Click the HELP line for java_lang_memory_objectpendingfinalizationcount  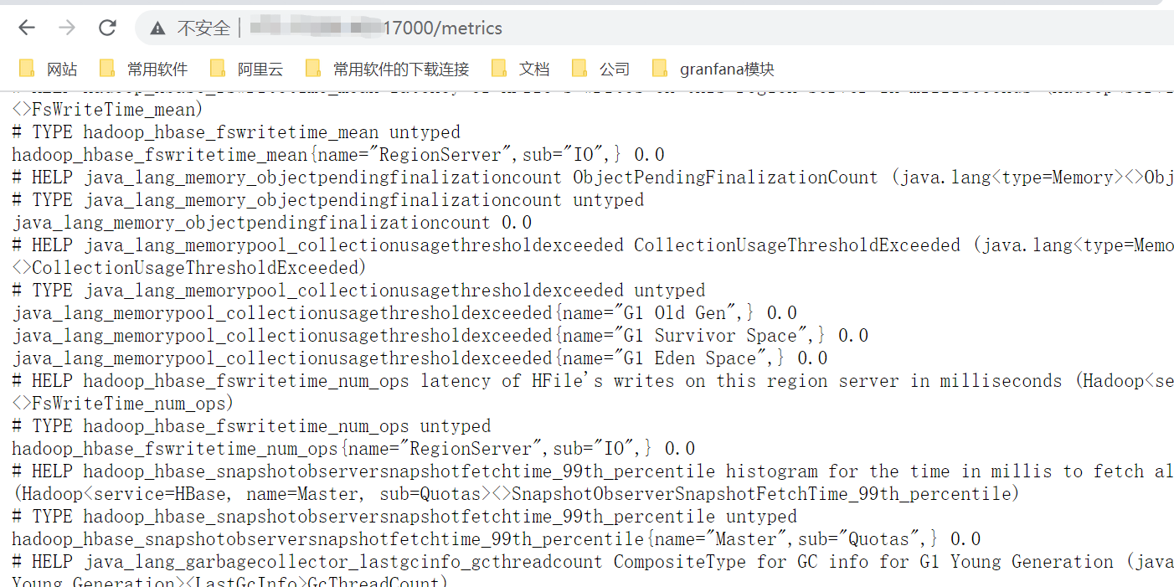[x=593, y=178]
